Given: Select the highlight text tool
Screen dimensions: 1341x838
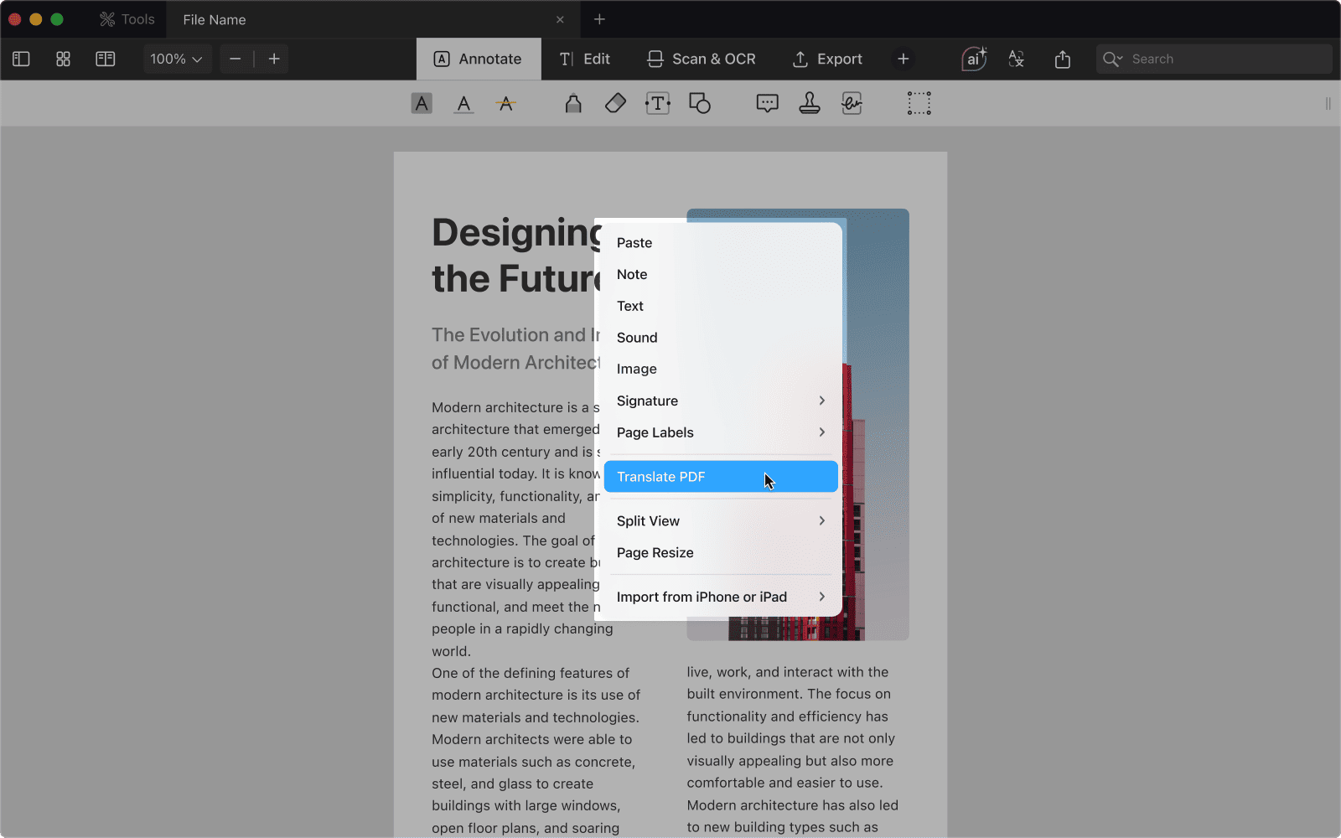Looking at the screenshot, I should pos(422,104).
